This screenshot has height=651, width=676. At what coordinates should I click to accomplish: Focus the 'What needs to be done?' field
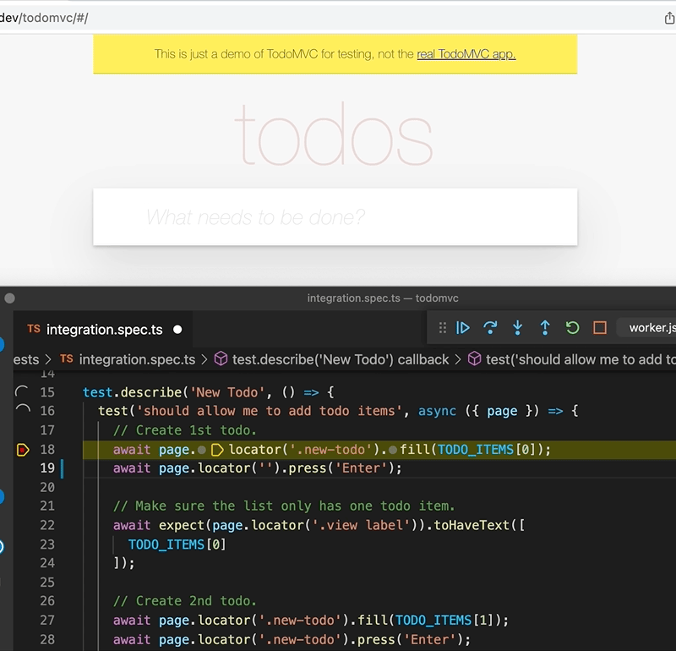coord(335,217)
